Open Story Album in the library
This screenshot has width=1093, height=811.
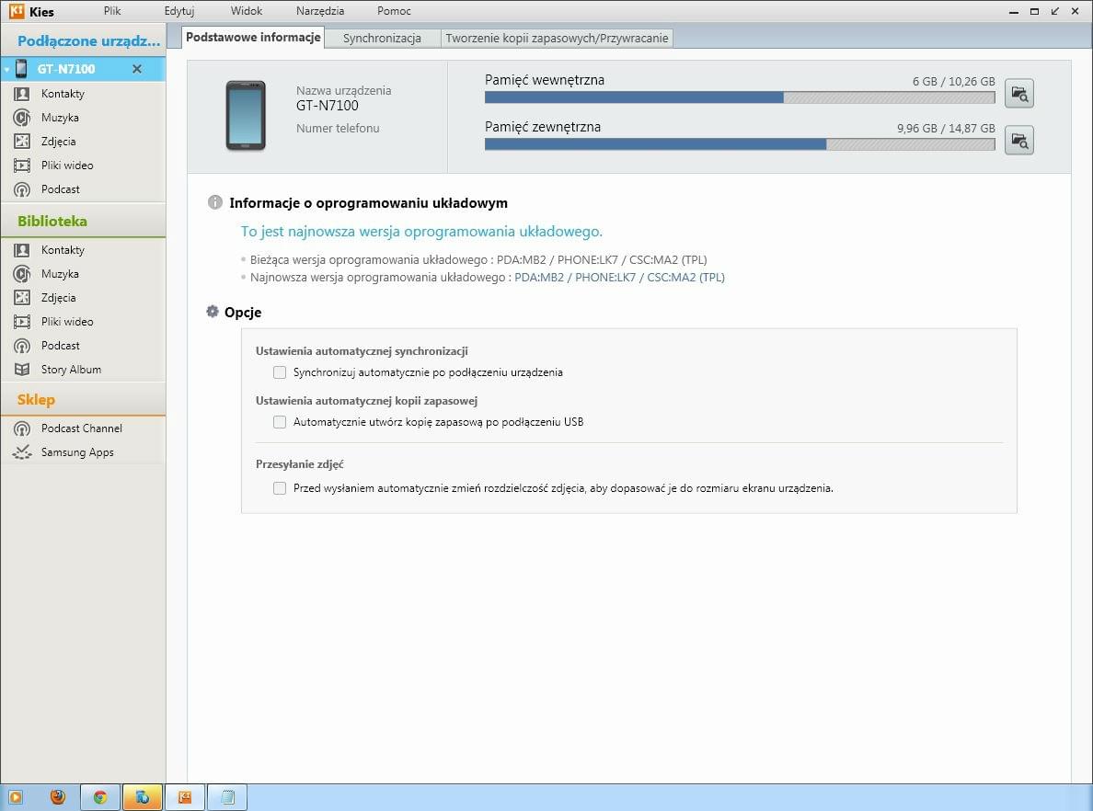pyautogui.click(x=83, y=370)
